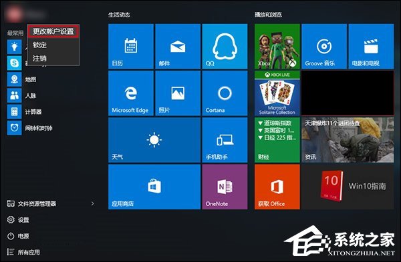
Task: Open the 所有应用 list
Action: pyautogui.click(x=23, y=252)
